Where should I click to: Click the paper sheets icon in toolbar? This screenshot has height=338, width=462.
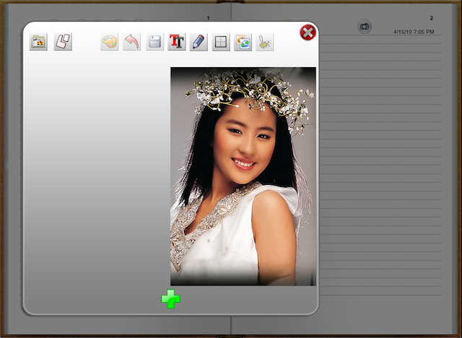(x=63, y=42)
